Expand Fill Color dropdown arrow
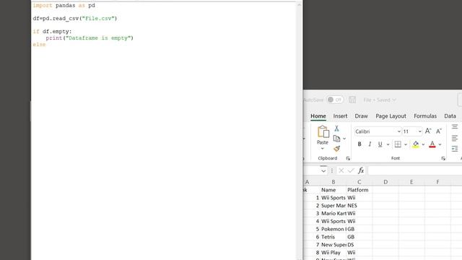Image resolution: width=462 pixels, height=260 pixels. (x=423, y=144)
